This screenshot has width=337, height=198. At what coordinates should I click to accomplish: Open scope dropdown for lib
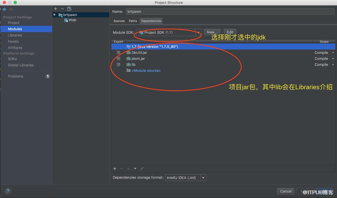point(333,65)
